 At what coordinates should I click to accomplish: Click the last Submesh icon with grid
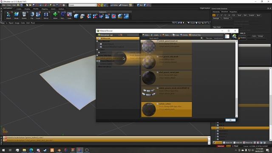(x=126, y=16)
